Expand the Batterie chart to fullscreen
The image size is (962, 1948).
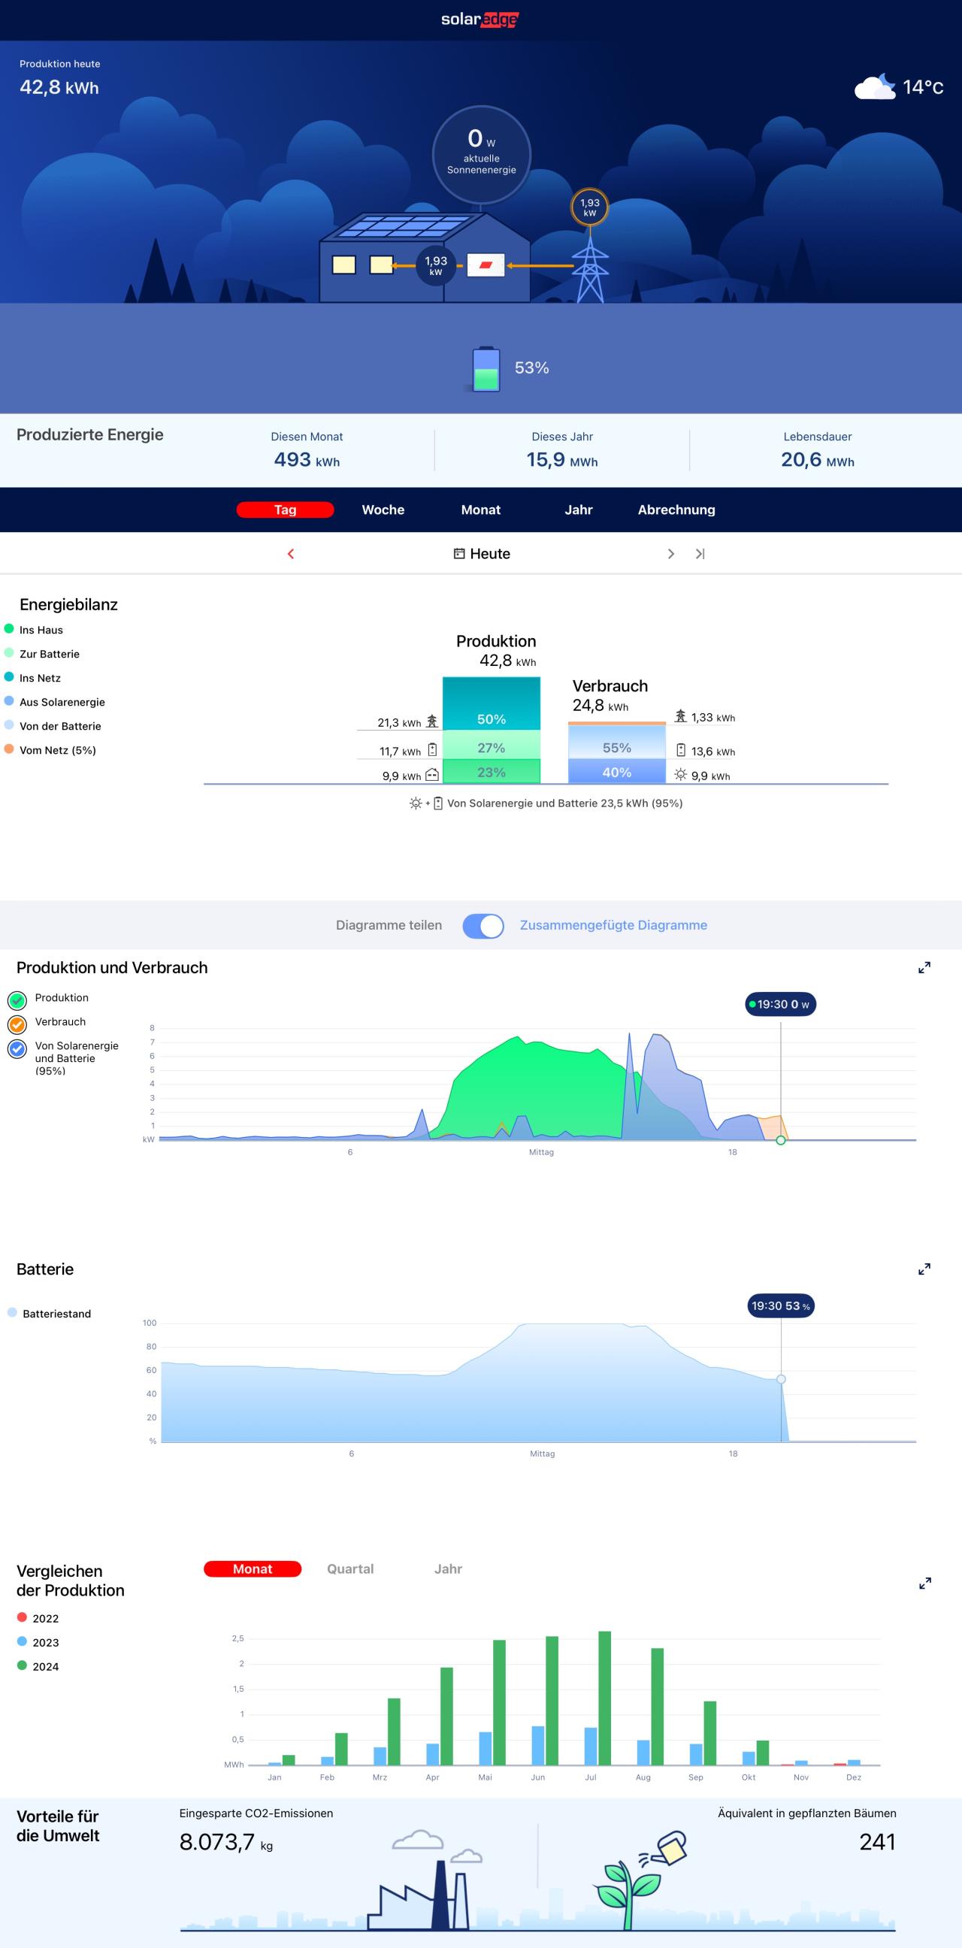(924, 1269)
